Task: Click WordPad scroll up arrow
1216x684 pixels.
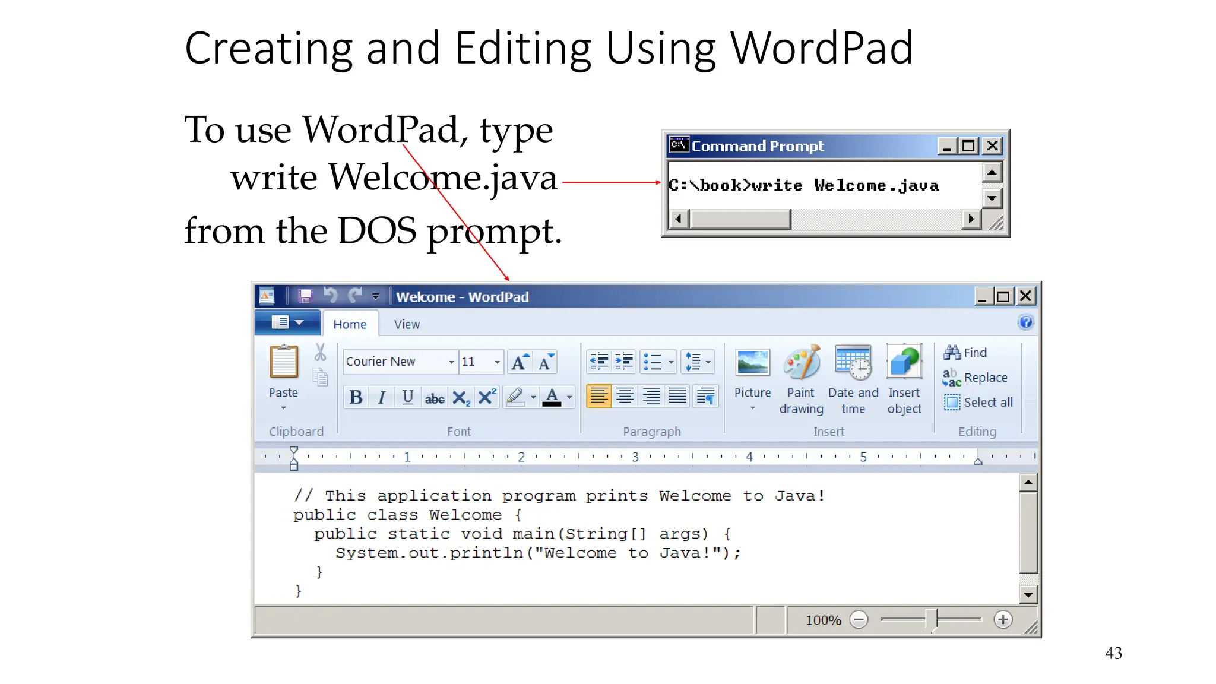Action: 1028,483
